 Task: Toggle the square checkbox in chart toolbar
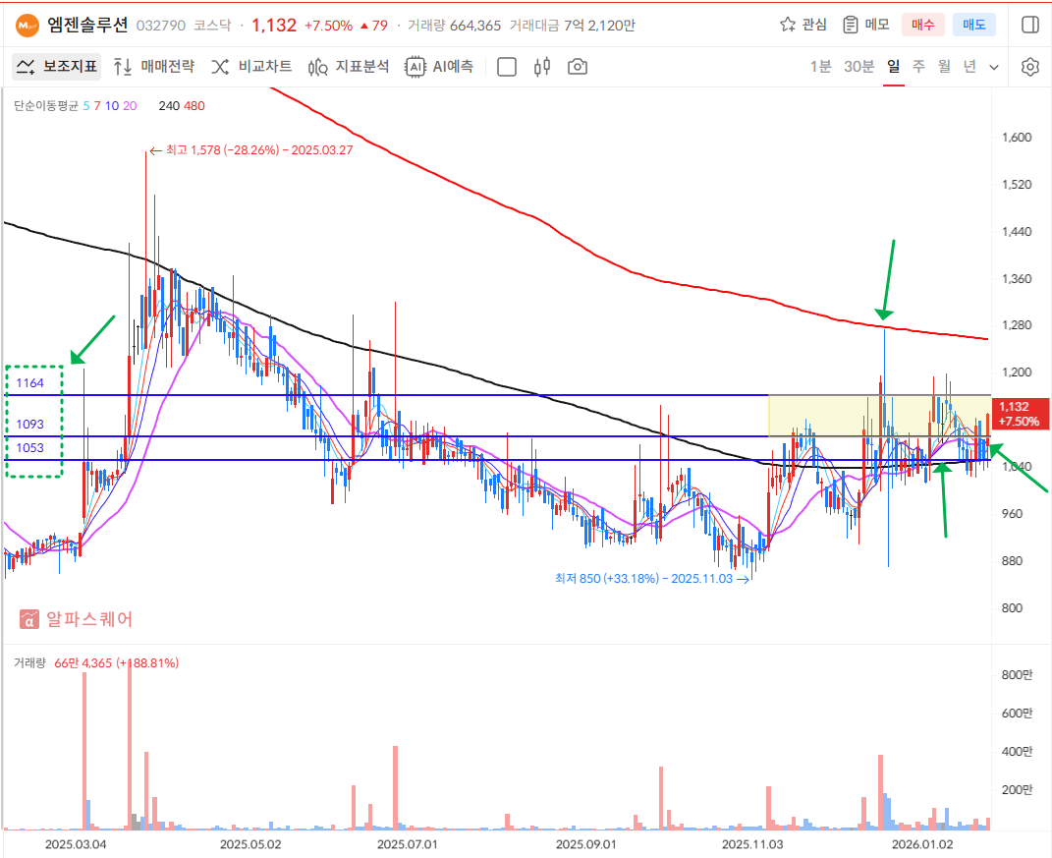coord(507,67)
